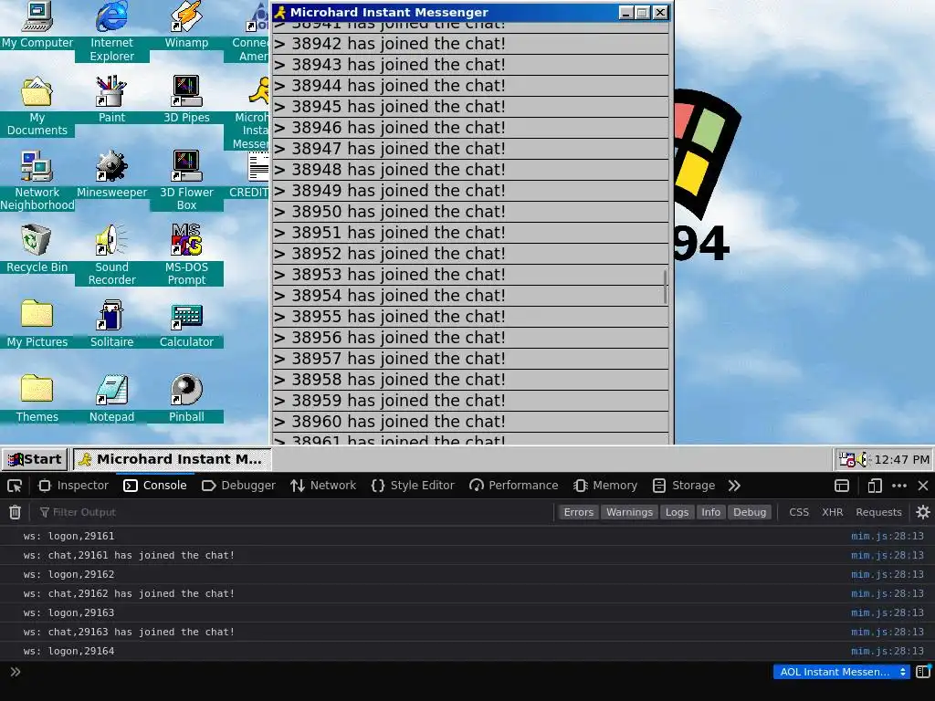
Task: Open mim.js:28:13 link for logon,29161
Action: coord(887,536)
